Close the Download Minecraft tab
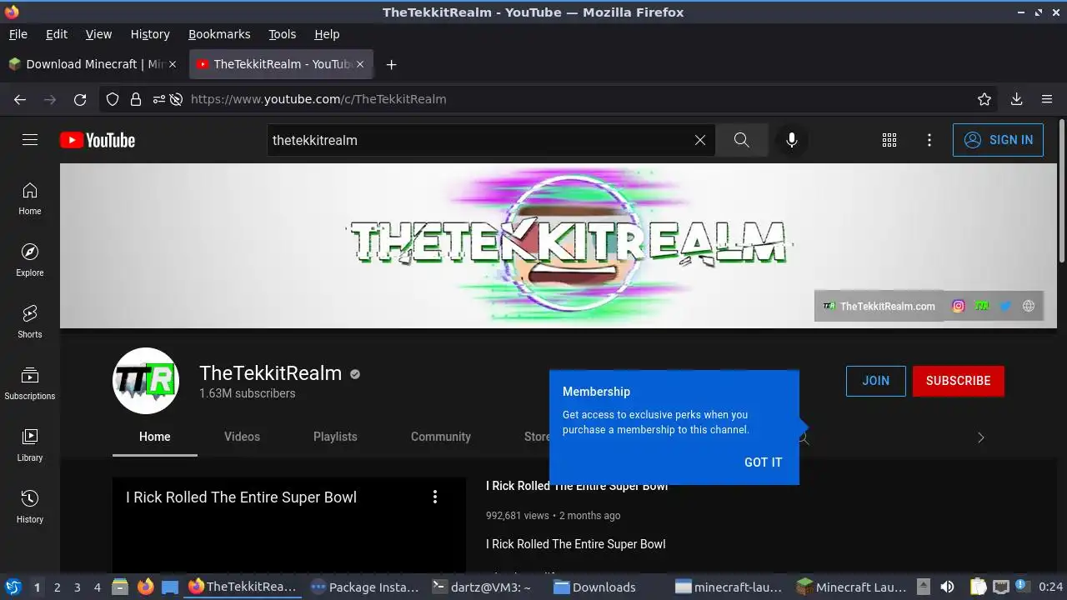Screen dimensions: 1067x600 (x=173, y=64)
